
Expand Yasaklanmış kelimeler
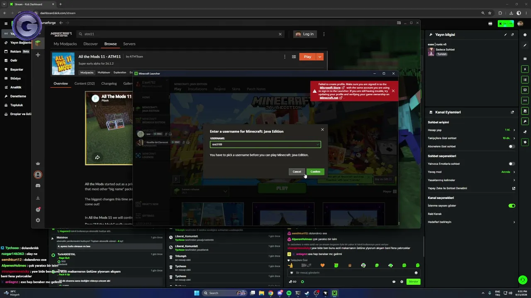point(514,180)
